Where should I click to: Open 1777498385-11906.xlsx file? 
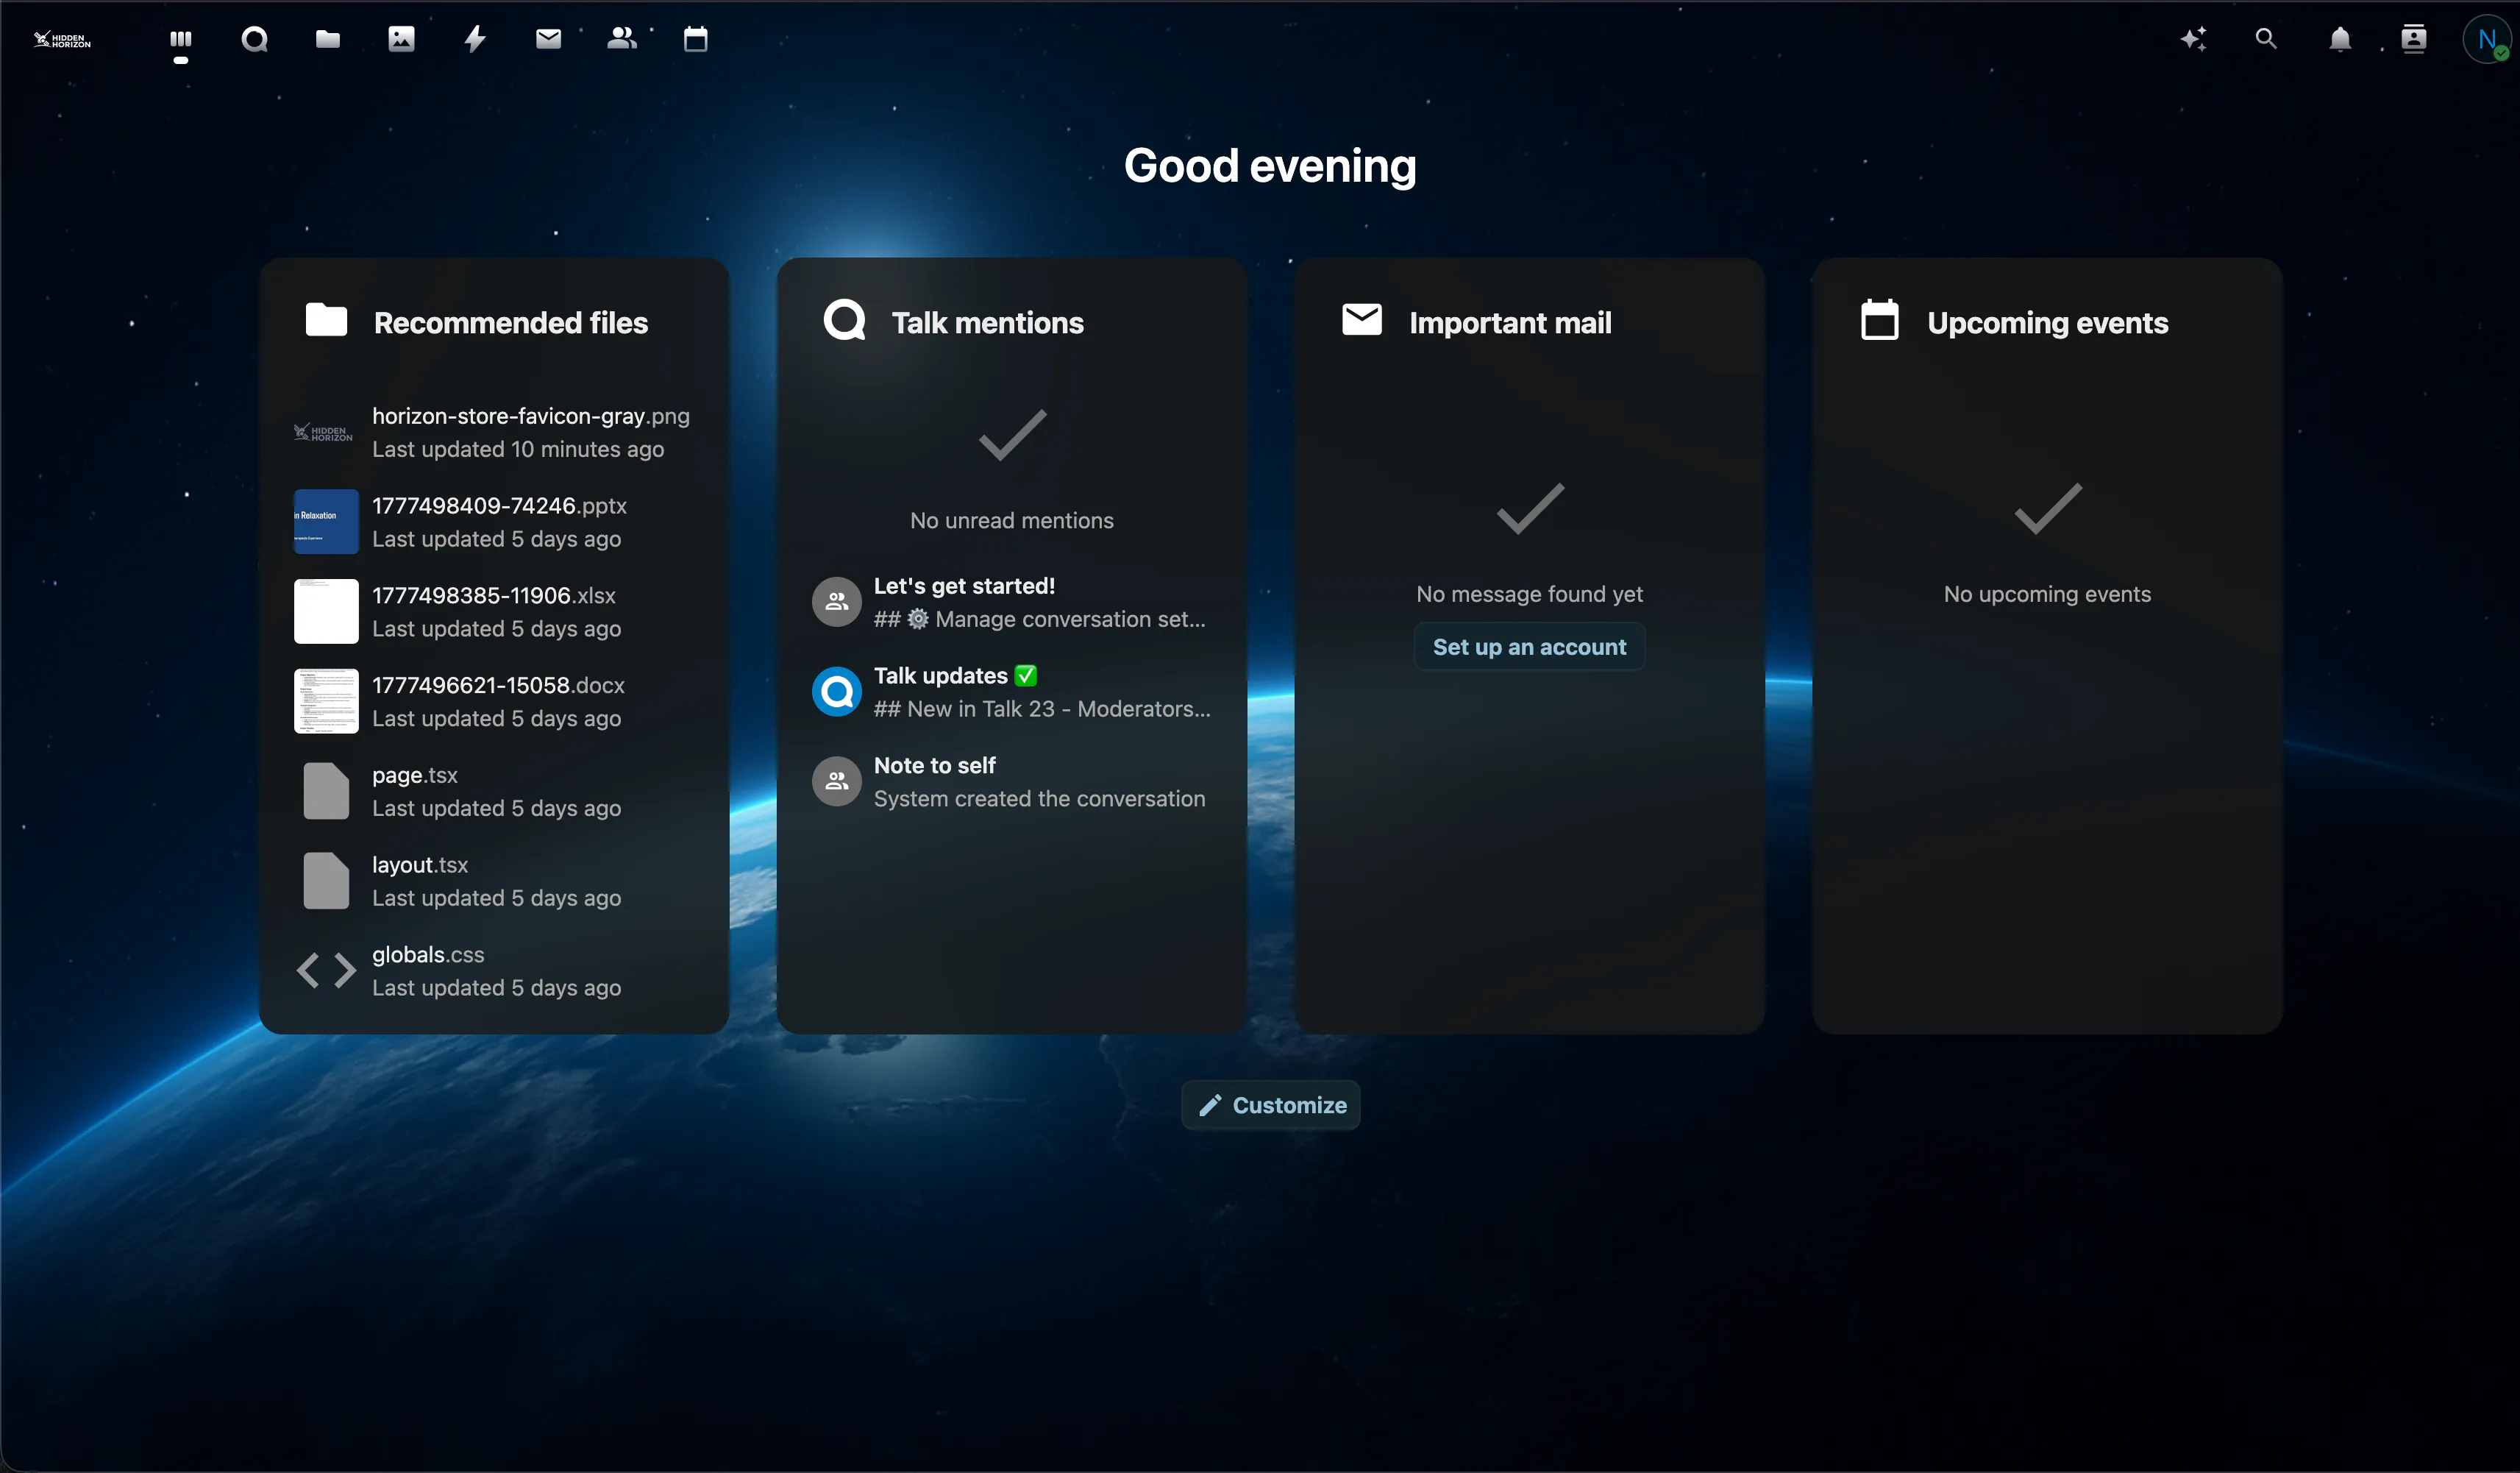tap(494, 612)
